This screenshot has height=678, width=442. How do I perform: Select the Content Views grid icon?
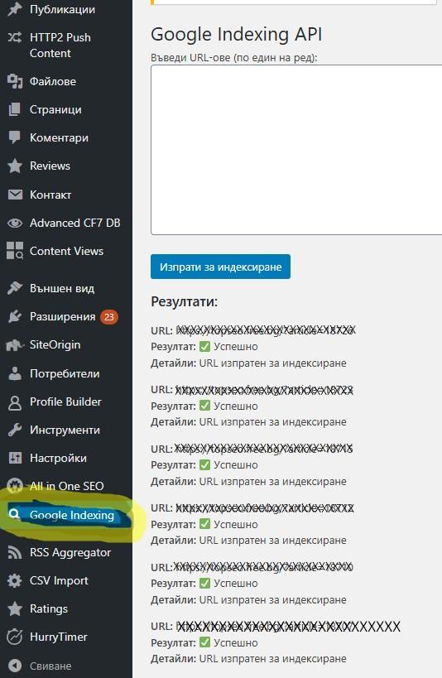[x=15, y=251]
